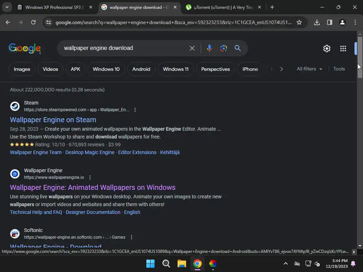Toggle Chrome side panel

pyautogui.click(x=330, y=22)
